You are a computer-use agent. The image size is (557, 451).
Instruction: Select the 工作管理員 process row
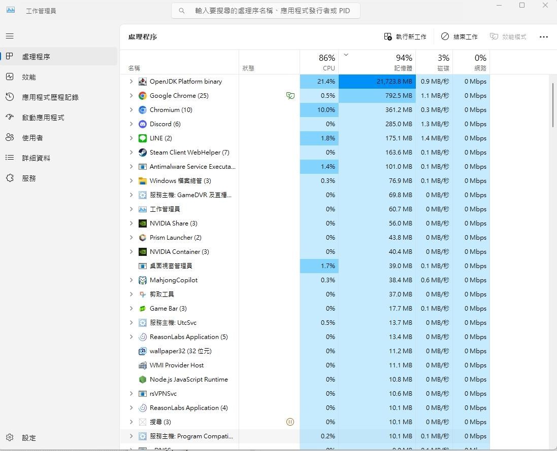(x=305, y=209)
